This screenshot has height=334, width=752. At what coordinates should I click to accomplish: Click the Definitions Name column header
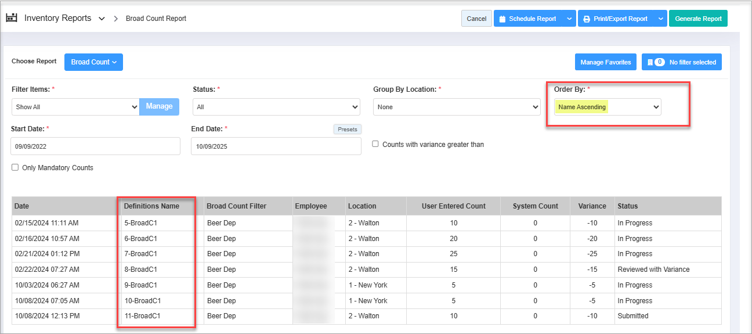click(151, 206)
